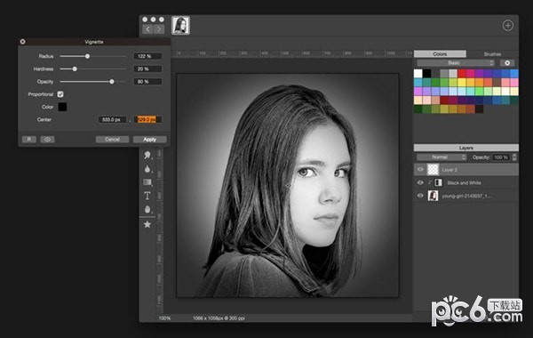The image size is (533, 338).
Task: Pick the yellow swatch in the palette
Action: point(462,82)
